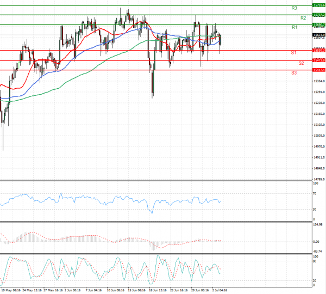Screen dimensions: 326x294
Task: Click the black current price tag 15623.0
Action: pyautogui.click(x=319, y=35)
